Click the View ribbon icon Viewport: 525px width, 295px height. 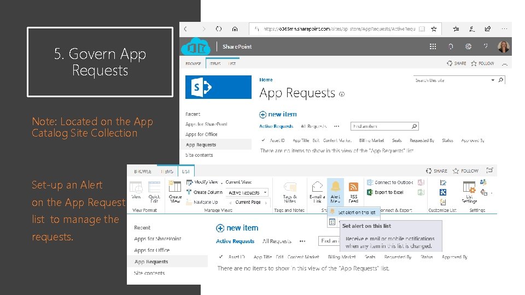click(x=136, y=191)
